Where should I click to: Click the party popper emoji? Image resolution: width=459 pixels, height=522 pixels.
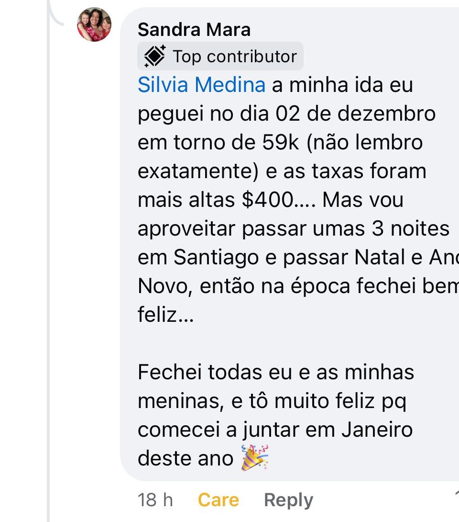click(x=254, y=458)
